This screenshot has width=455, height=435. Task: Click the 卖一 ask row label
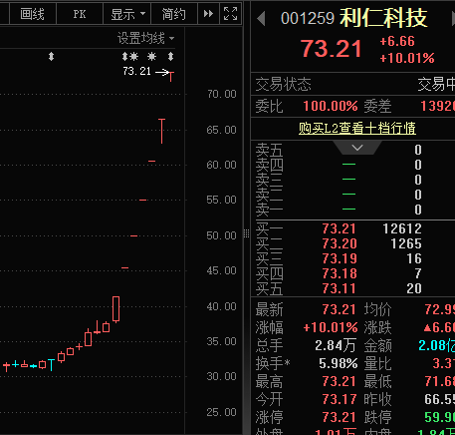click(269, 210)
